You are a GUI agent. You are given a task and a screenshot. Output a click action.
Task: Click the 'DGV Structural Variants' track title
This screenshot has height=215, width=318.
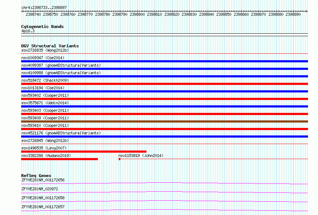tap(50, 46)
